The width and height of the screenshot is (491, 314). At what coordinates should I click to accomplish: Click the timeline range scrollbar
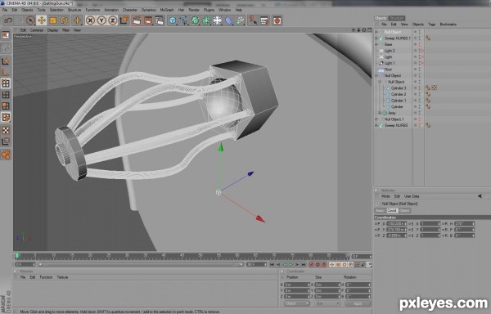(141, 265)
